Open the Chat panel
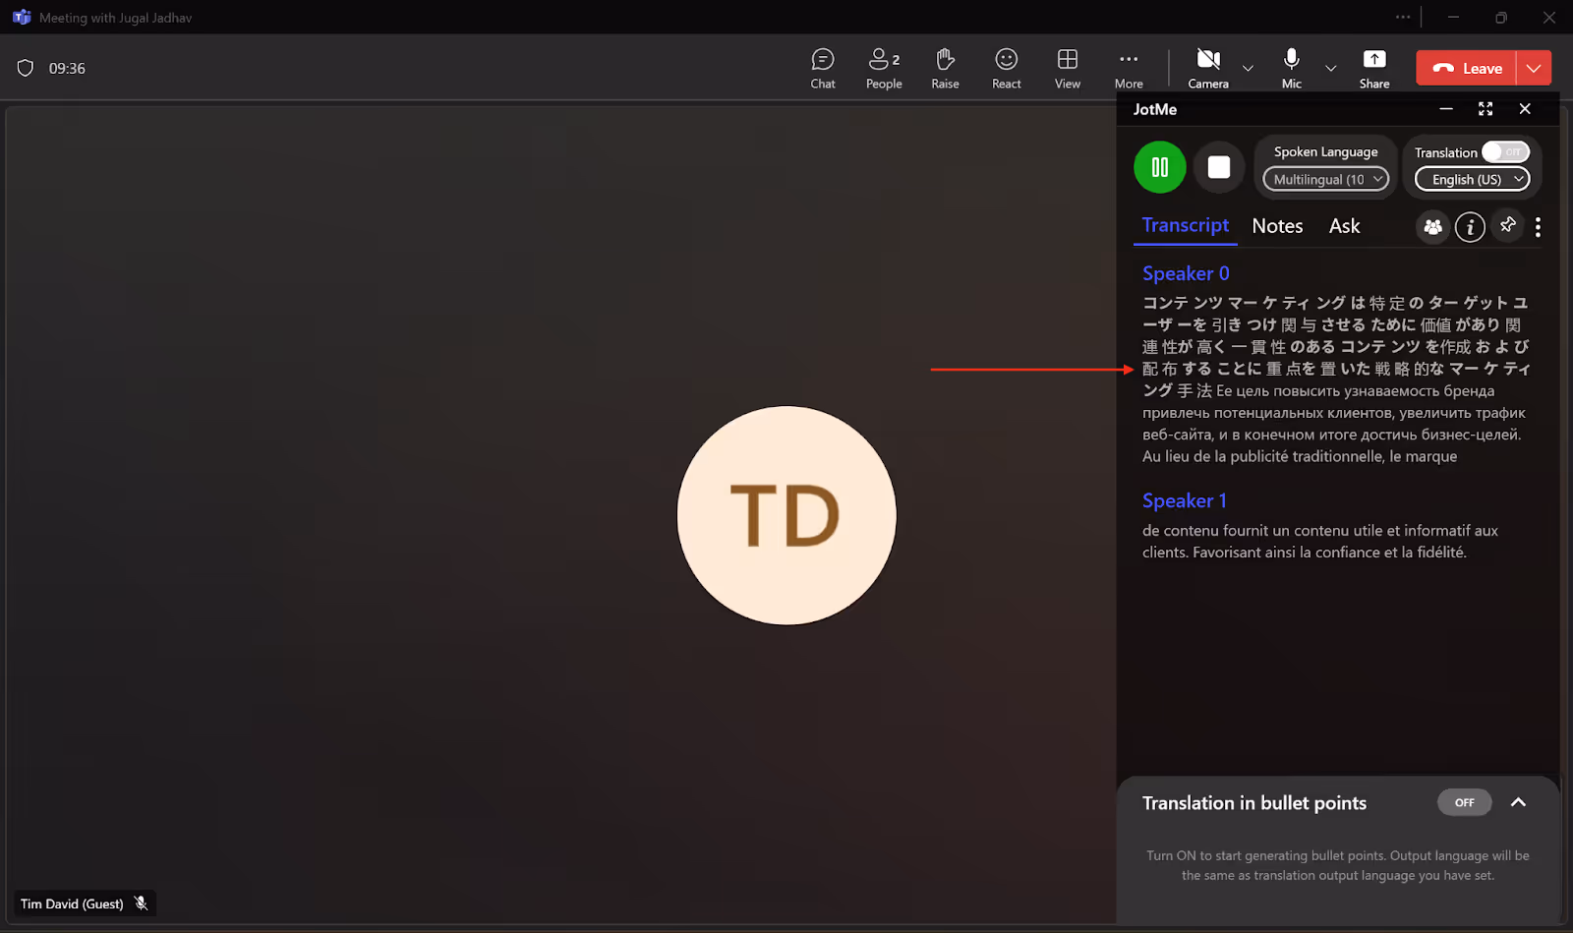Image resolution: width=1573 pixels, height=933 pixels. [x=823, y=69]
